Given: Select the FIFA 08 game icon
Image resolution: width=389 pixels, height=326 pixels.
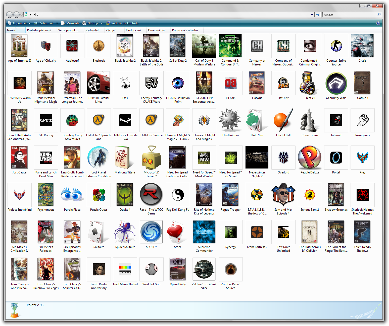Looking at the screenshot, I should [231, 83].
